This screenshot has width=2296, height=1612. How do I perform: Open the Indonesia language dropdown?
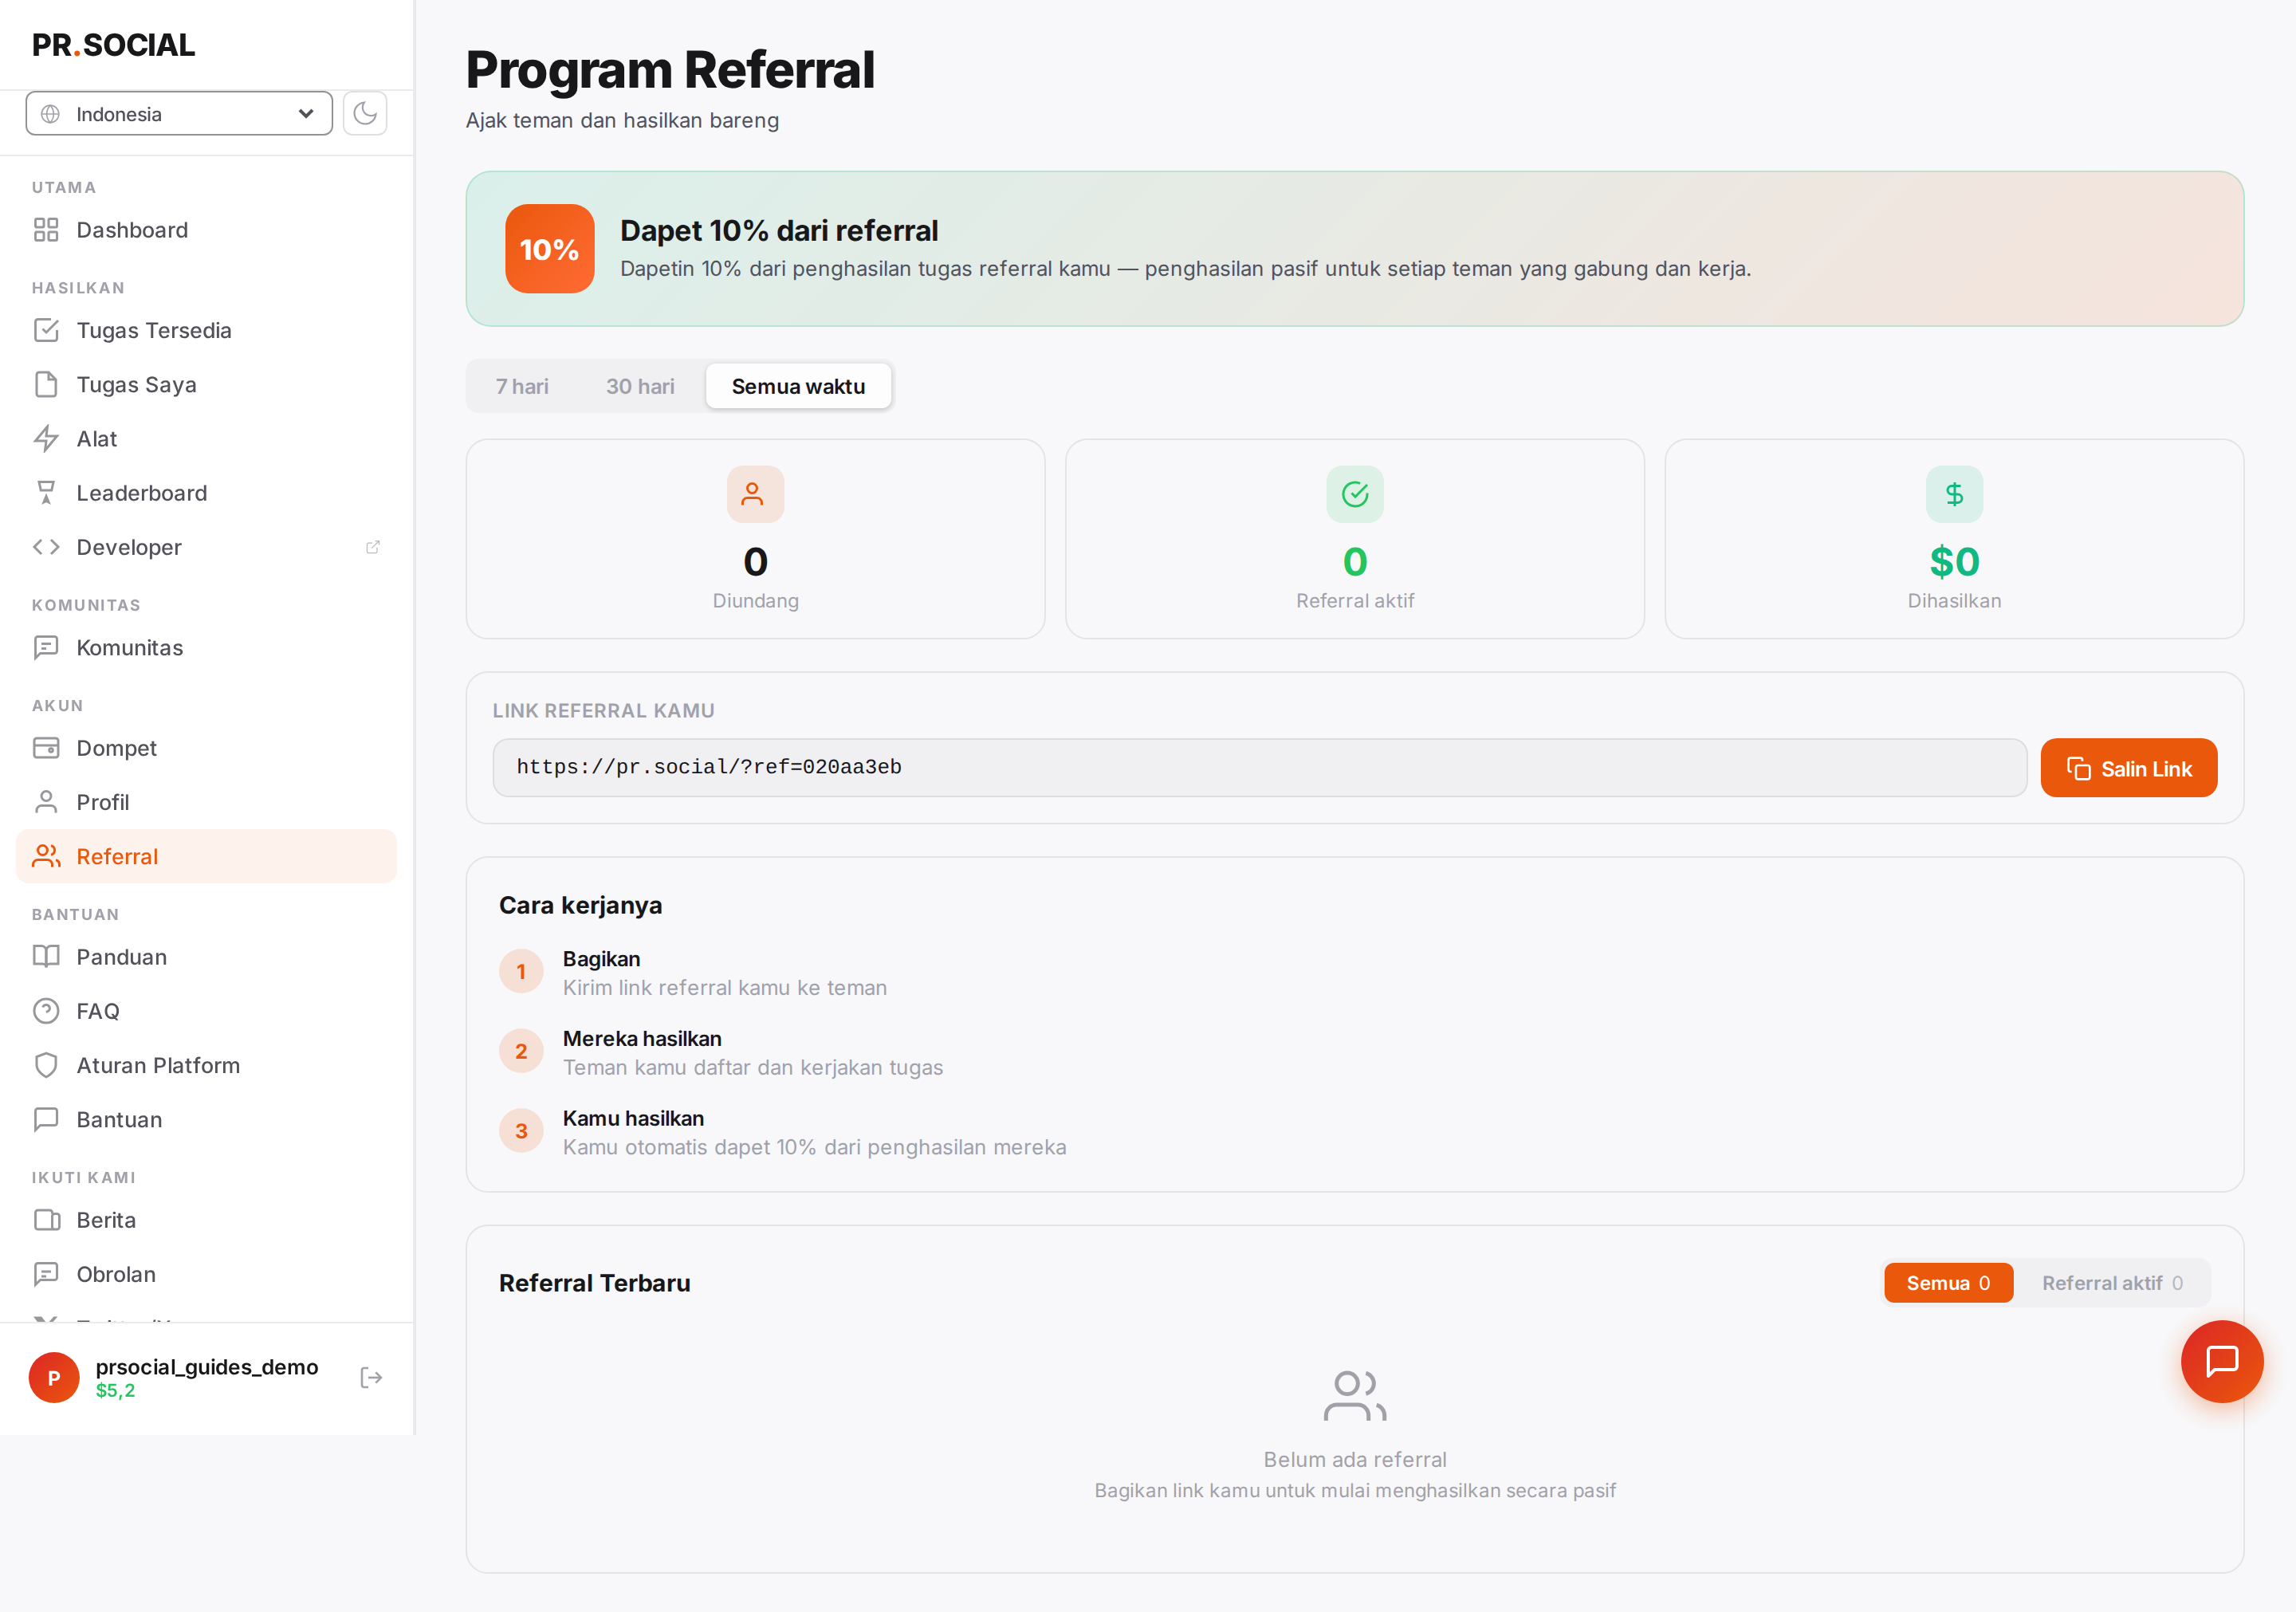pos(179,113)
